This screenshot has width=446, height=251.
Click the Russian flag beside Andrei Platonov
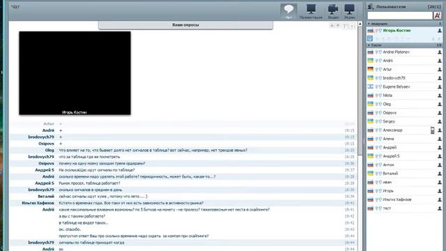click(x=370, y=52)
